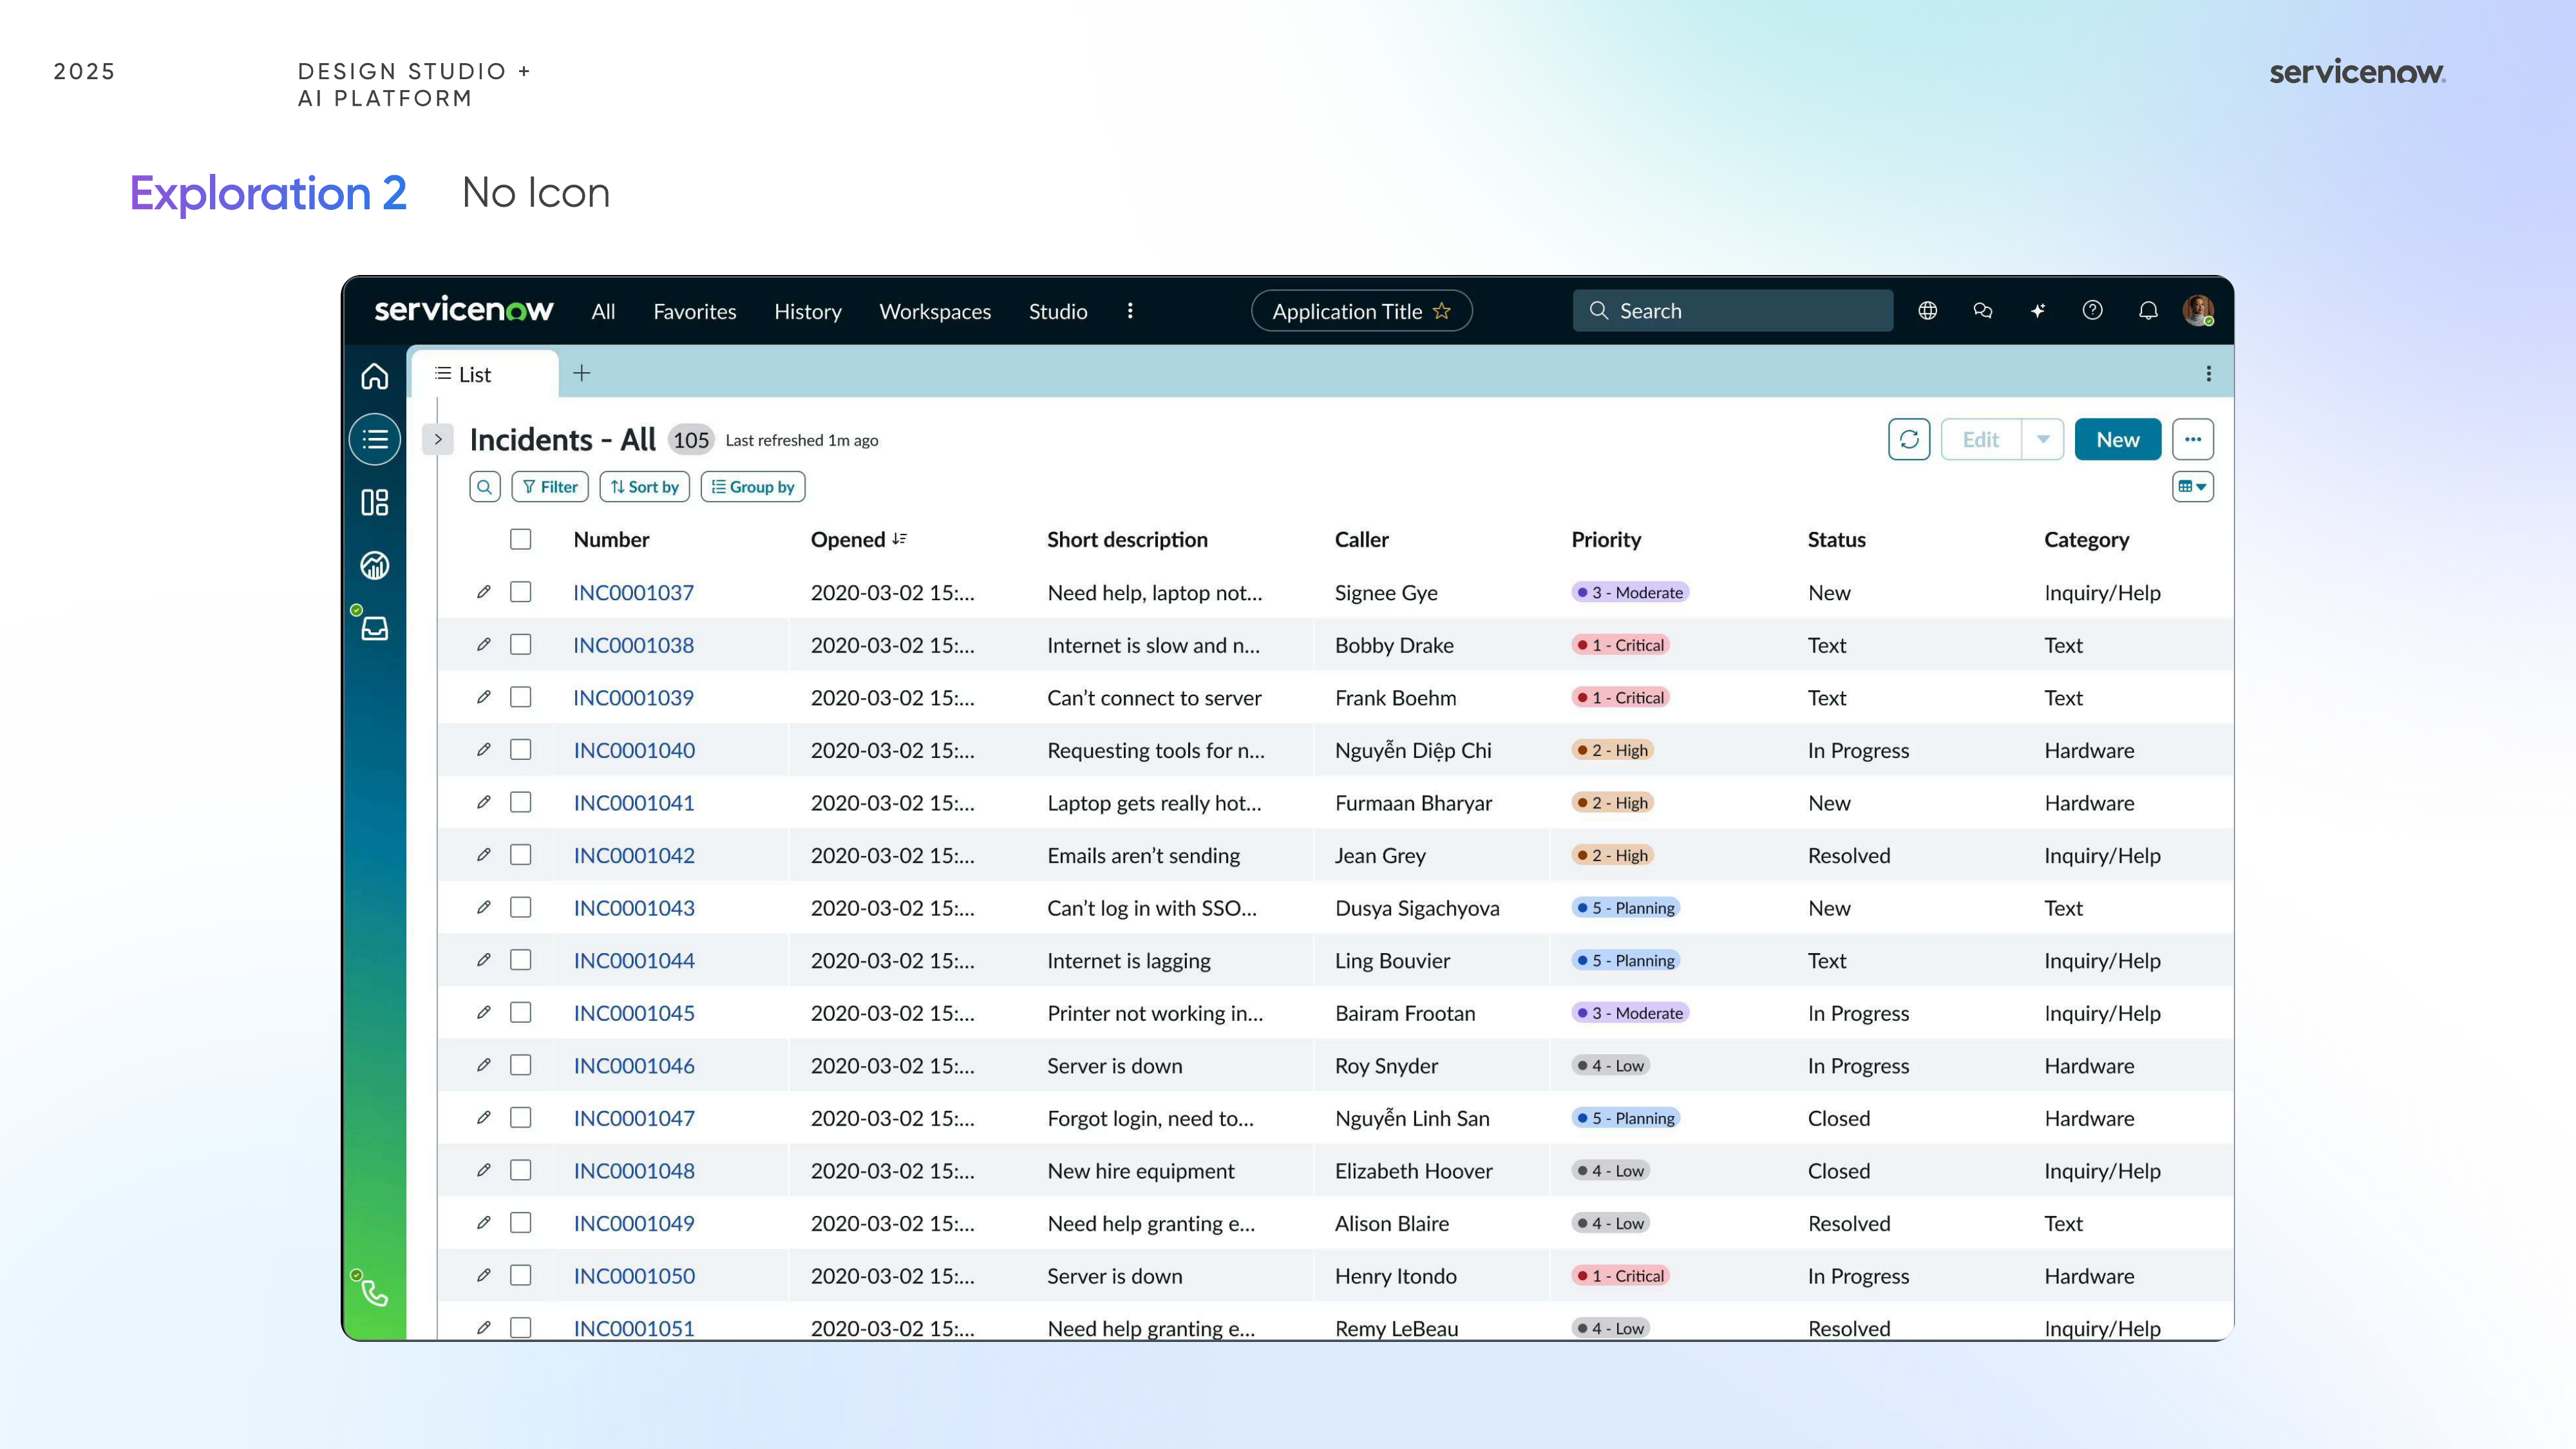2576x1449 pixels.
Task: Click the 105 record count badge
Action: [x=691, y=440]
